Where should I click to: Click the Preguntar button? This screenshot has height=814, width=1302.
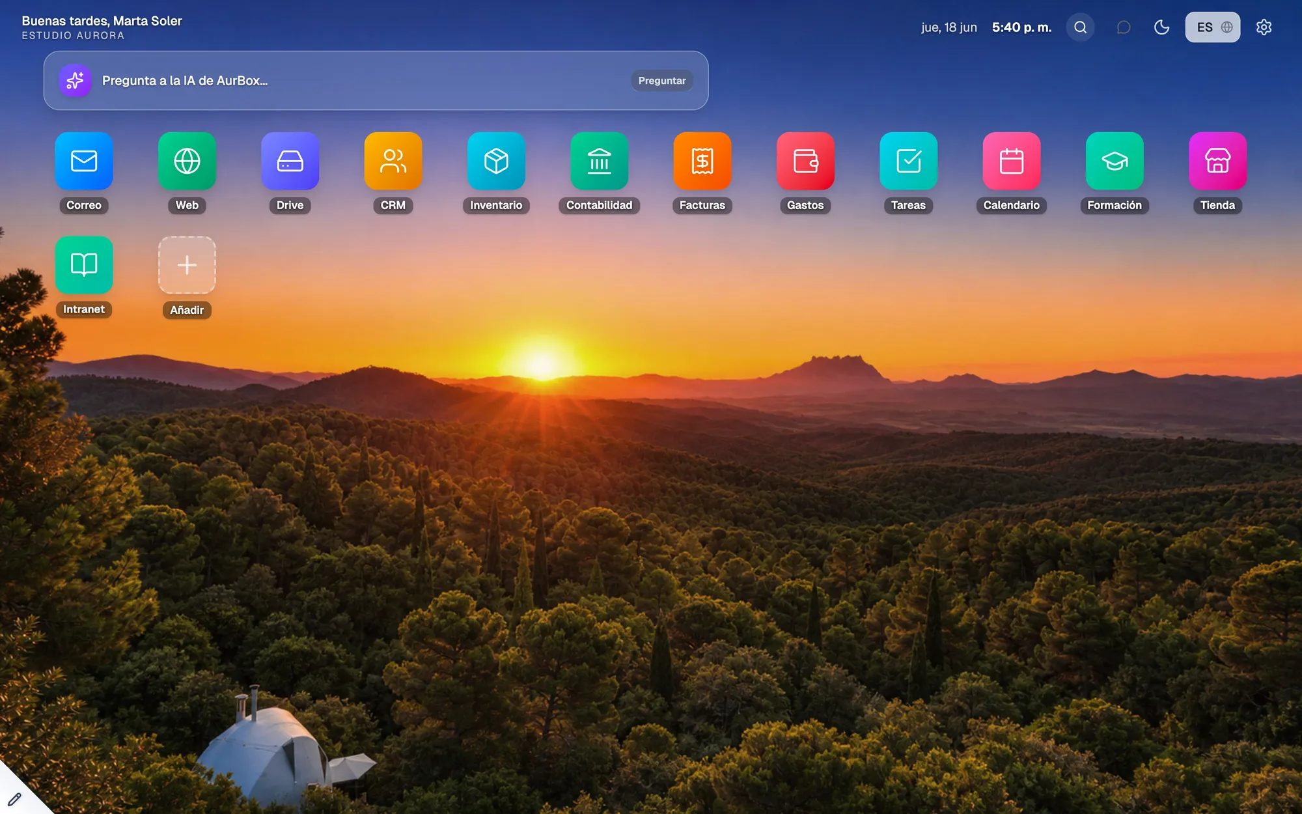662,81
